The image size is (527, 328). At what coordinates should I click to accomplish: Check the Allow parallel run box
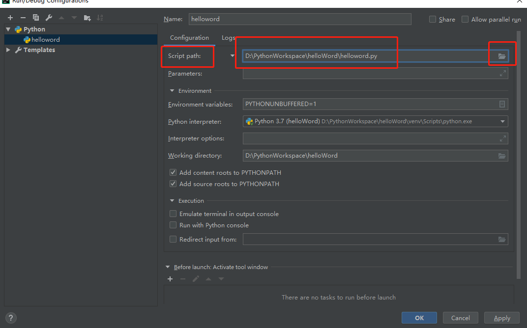tap(465, 20)
